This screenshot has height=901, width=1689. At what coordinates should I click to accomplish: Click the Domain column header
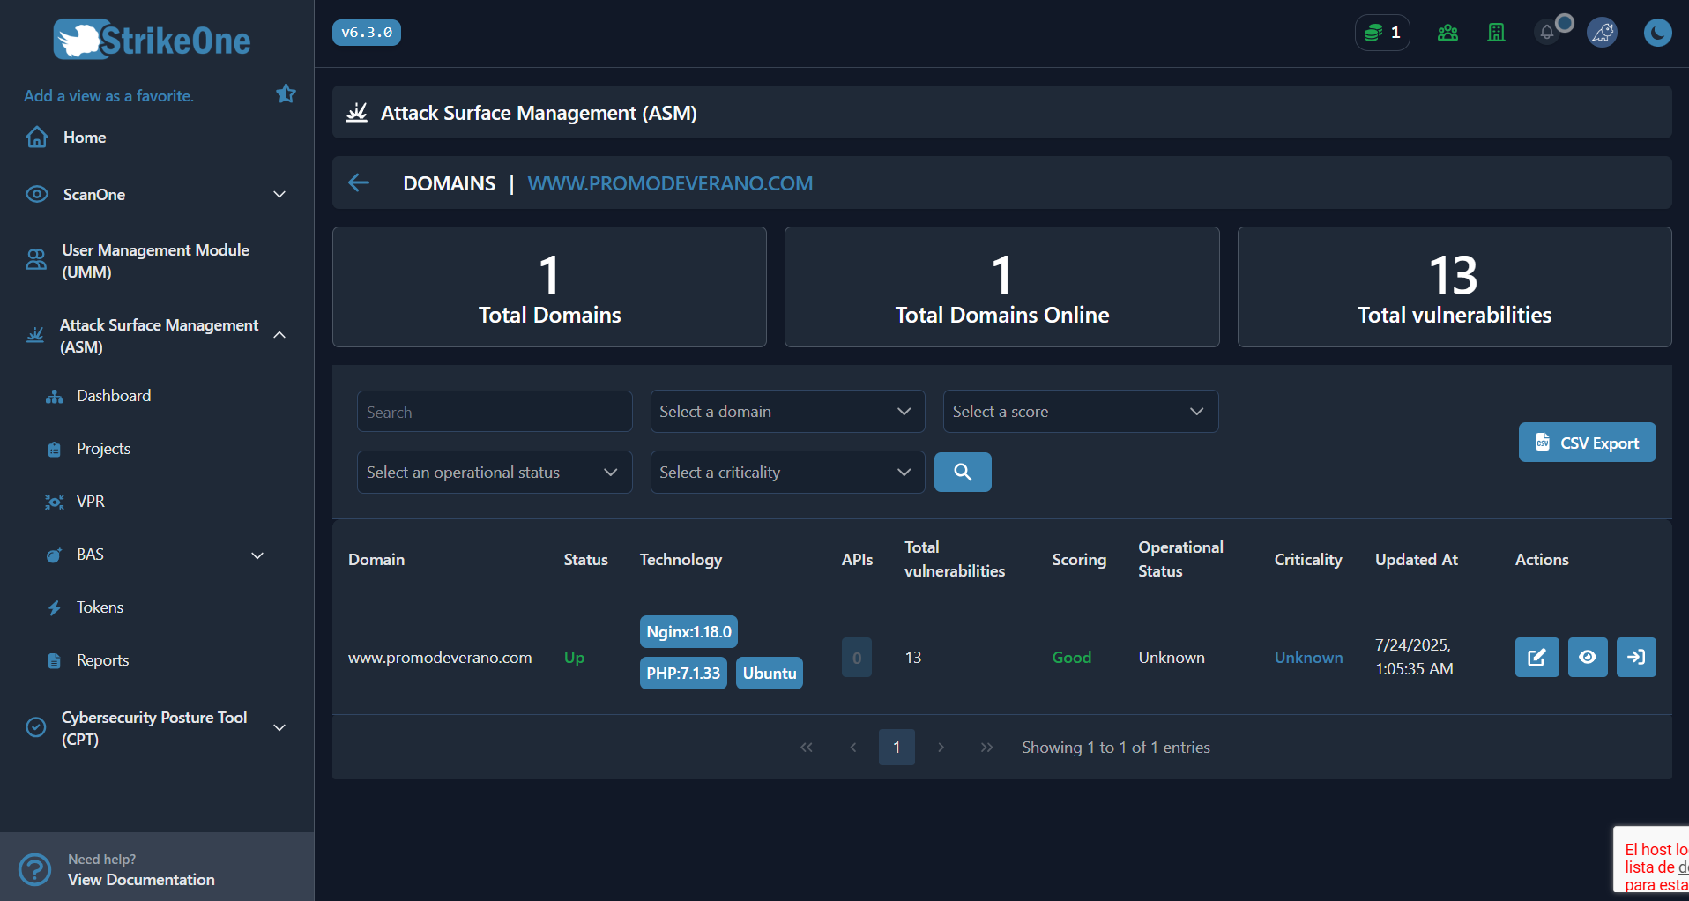coord(376,560)
